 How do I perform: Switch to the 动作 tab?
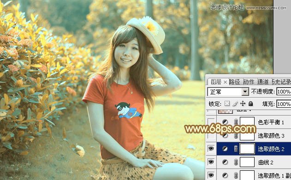pyautogui.click(x=249, y=82)
